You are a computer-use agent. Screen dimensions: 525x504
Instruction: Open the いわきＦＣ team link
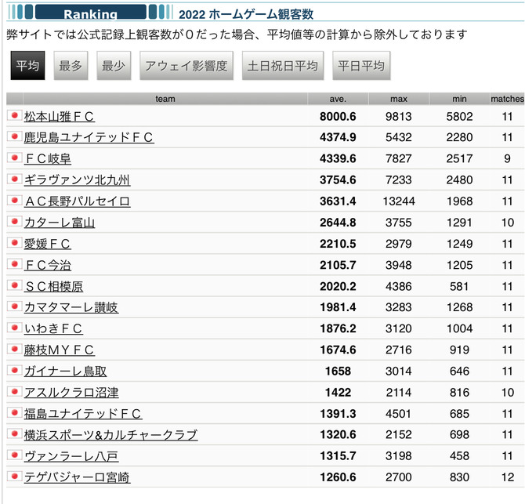(53, 328)
